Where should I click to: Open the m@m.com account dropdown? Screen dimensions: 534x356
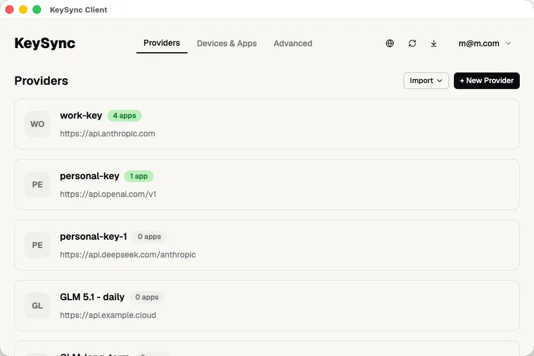point(485,43)
